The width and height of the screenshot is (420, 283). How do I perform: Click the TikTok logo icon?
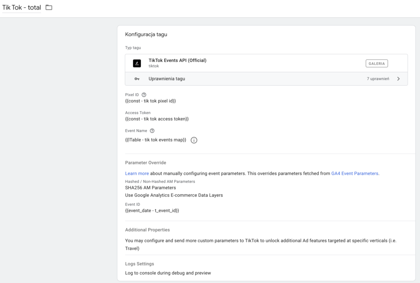(137, 63)
